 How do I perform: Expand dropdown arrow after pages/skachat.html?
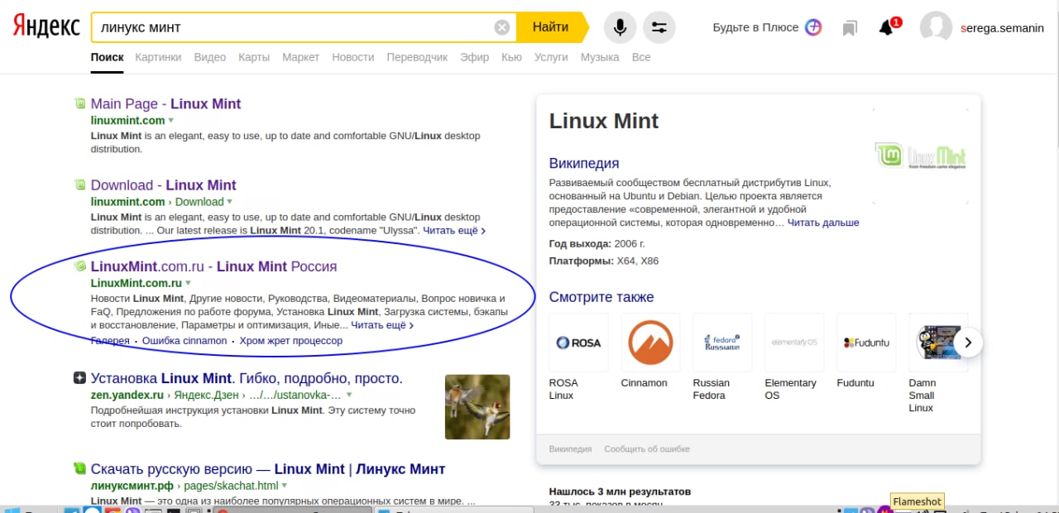[x=285, y=486]
